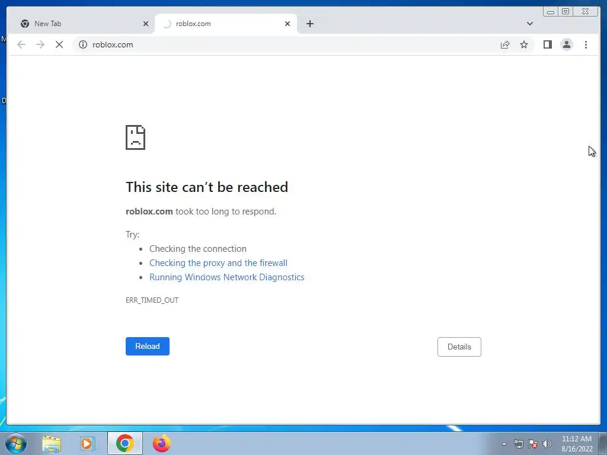Close the roblox.com tab

[287, 24]
